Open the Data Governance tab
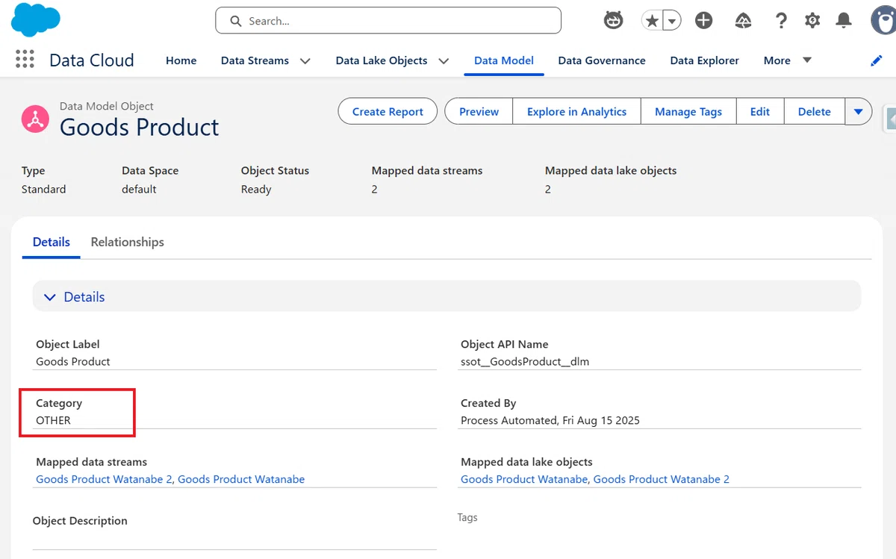Viewport: 896px width, 559px height. 602,60
